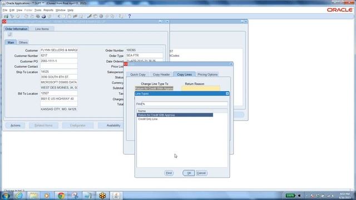Open the Line Items tab
This screenshot has width=356, height=200.
tap(42, 29)
